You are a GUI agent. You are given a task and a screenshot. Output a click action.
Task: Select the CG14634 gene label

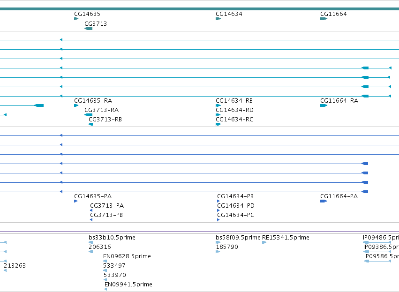(229, 14)
